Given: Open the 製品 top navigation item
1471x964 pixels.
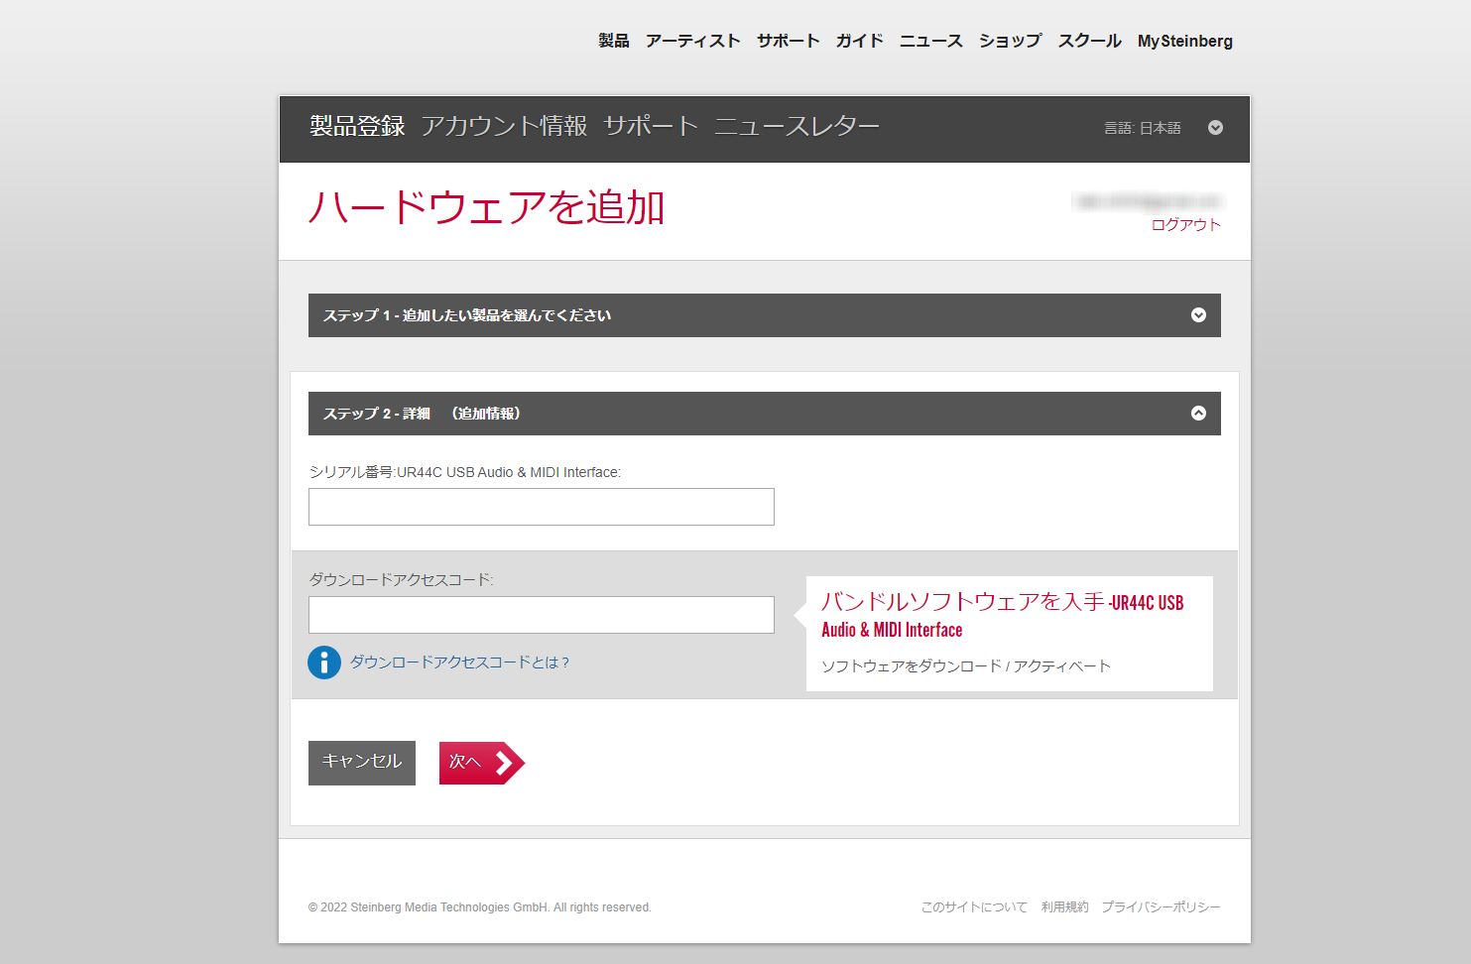Looking at the screenshot, I should click(x=613, y=41).
